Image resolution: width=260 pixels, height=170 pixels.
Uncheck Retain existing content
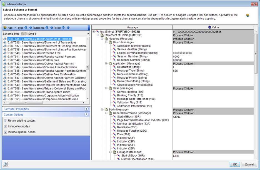coord(6,121)
